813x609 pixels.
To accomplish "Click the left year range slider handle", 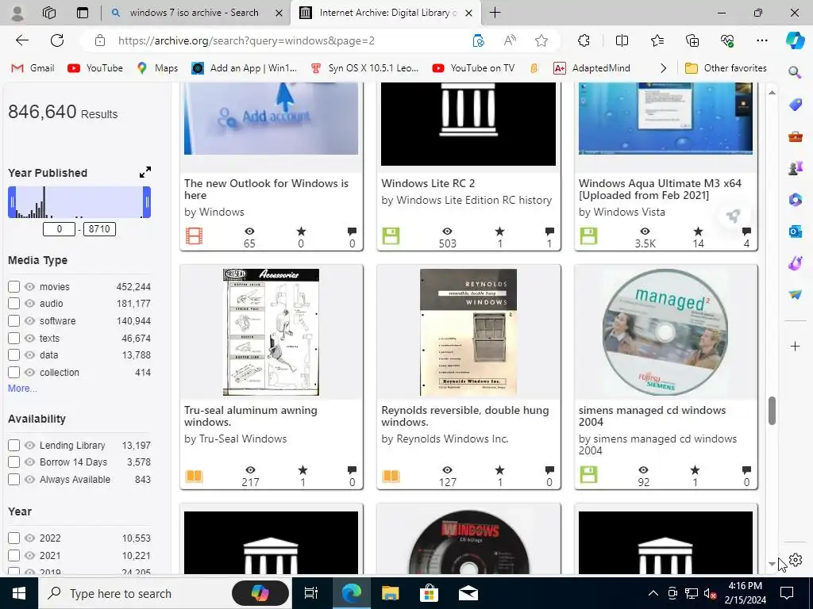I will coord(12,202).
